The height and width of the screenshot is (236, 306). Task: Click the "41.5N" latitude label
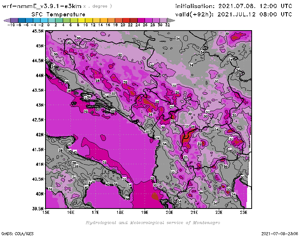[37, 149]
